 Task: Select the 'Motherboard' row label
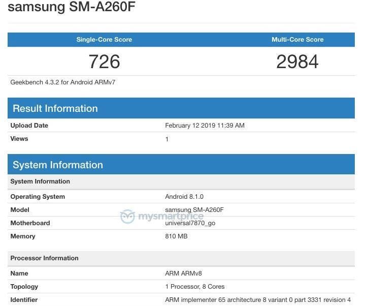coord(30,223)
